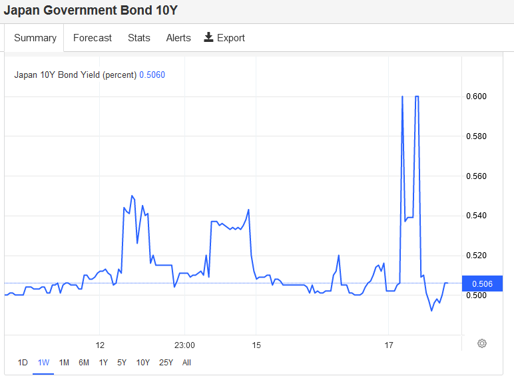The width and height of the screenshot is (514, 378).
Task: Select the 1M time range
Action: (x=64, y=363)
